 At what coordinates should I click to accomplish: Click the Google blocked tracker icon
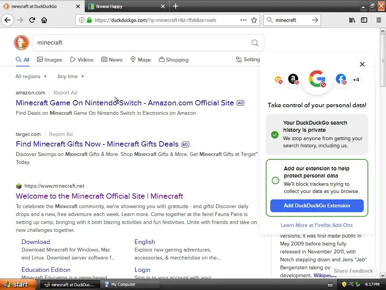tap(317, 79)
